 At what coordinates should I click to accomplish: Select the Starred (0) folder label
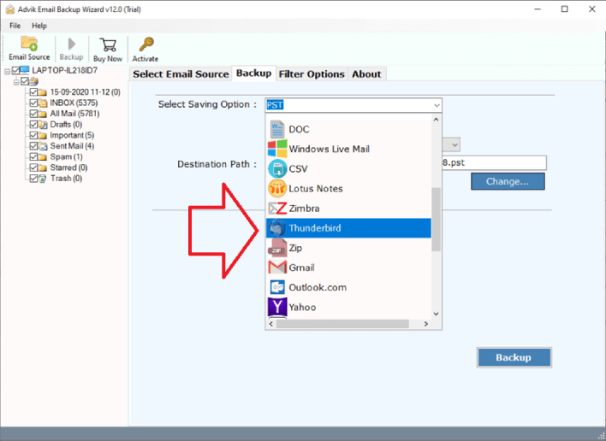[x=68, y=168]
